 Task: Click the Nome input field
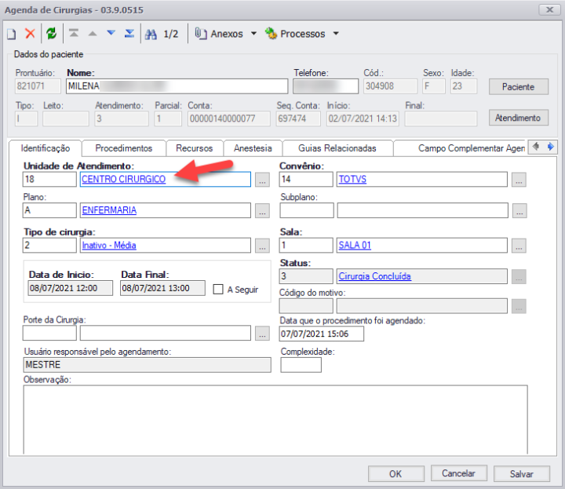point(177,86)
